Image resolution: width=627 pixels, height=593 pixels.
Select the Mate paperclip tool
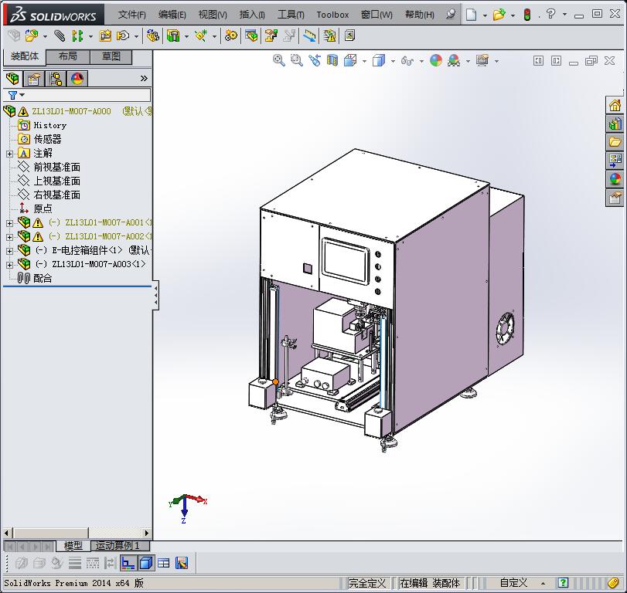click(60, 36)
